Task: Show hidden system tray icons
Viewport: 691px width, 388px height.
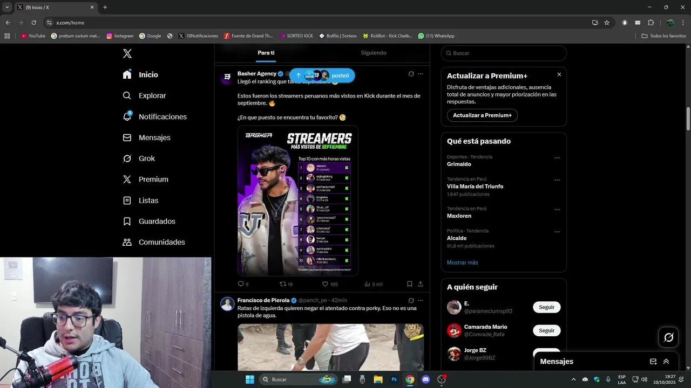Action: (573, 379)
